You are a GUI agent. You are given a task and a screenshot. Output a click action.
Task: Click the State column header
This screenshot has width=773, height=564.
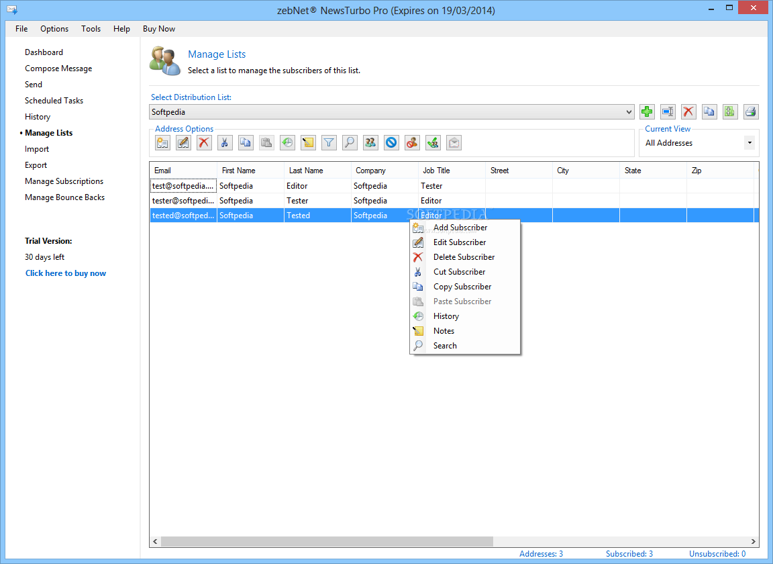tap(653, 171)
